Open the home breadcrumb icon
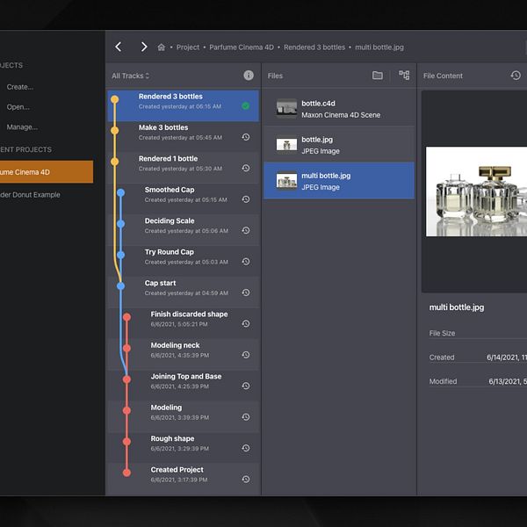This screenshot has height=527, width=527. coord(162,47)
